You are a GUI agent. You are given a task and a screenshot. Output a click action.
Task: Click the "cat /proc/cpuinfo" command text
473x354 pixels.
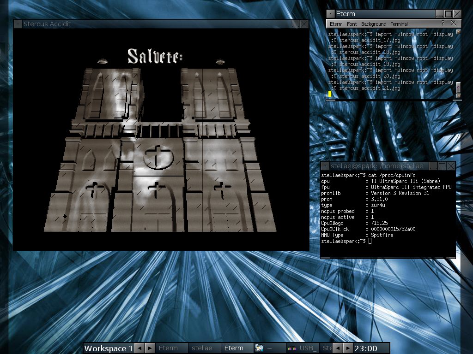click(x=392, y=175)
